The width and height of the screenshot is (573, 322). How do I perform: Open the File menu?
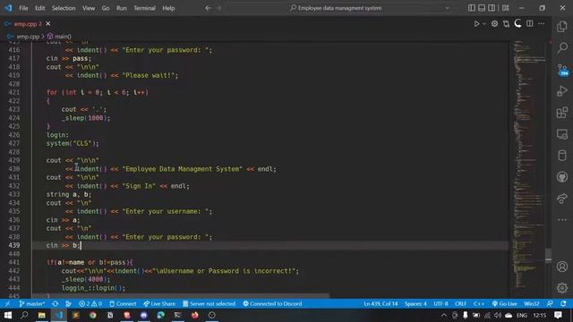pyautogui.click(x=23, y=8)
